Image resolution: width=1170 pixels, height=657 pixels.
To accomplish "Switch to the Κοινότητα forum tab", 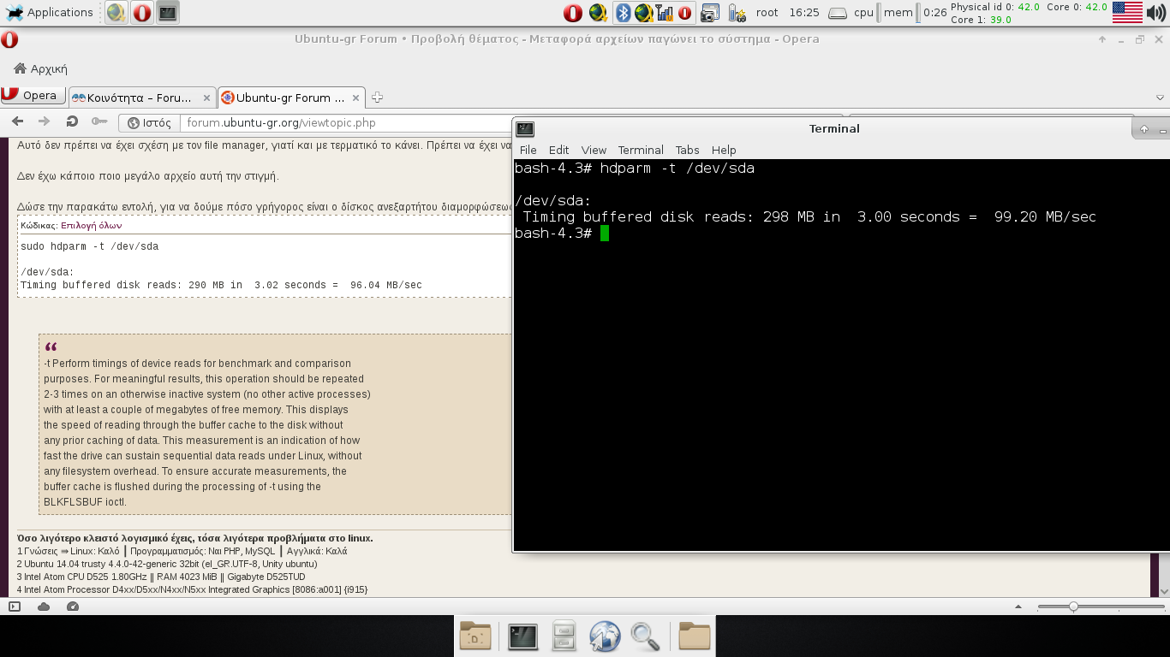I will tap(137, 98).
